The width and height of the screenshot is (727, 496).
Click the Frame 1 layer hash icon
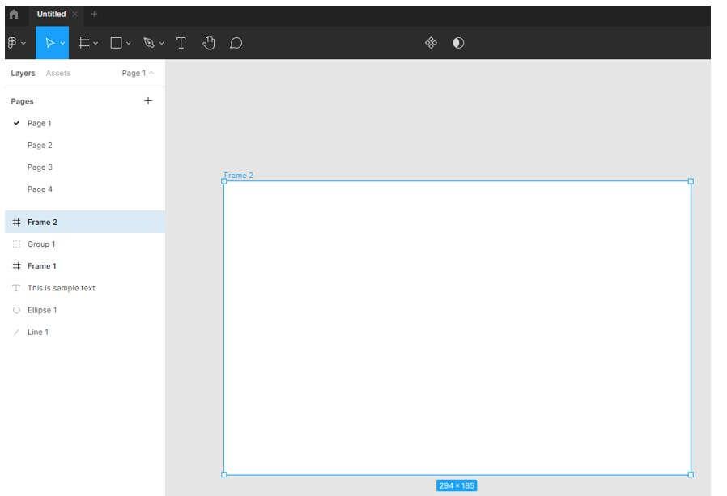(16, 265)
